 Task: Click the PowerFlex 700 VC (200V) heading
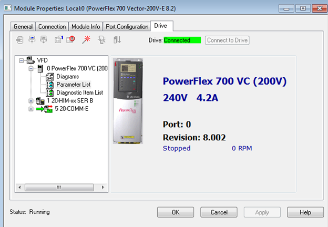tap(224, 81)
